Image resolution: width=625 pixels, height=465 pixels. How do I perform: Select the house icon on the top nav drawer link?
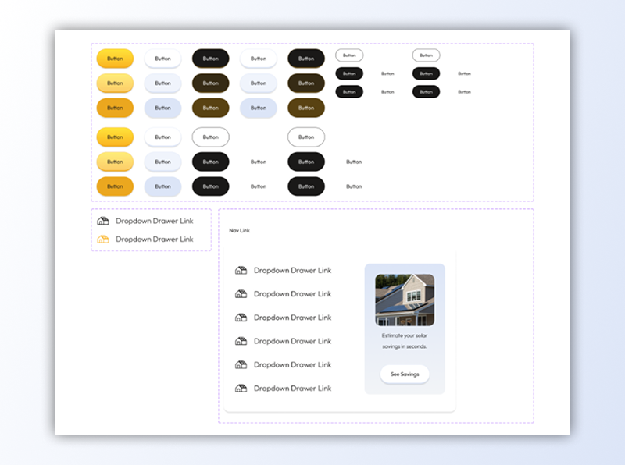[242, 270]
